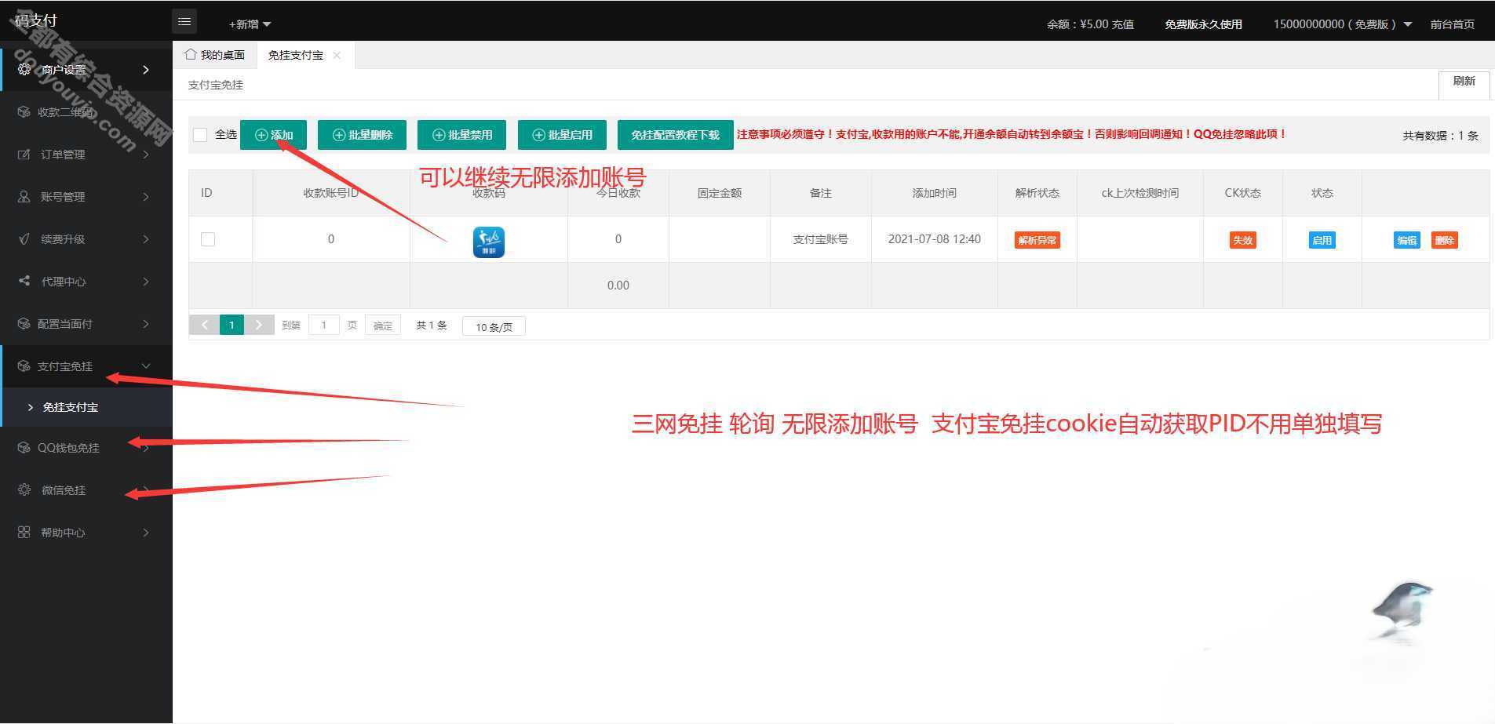1495x724 pixels.
Task: Click the 充值 link
Action: click(x=1122, y=24)
